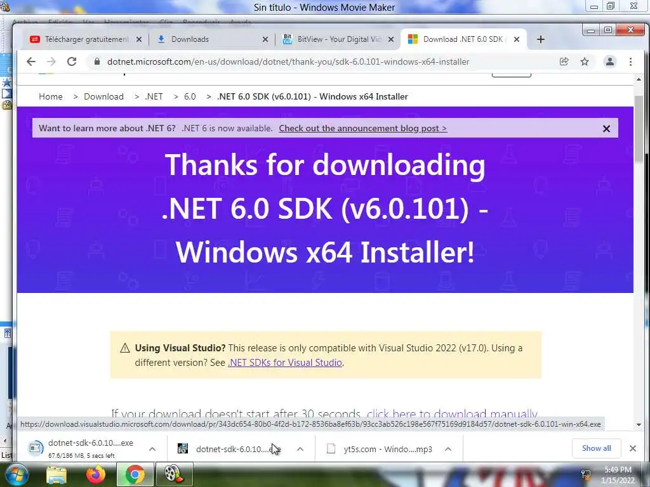
Task: Open the Download breadcrumb link
Action: tap(103, 96)
